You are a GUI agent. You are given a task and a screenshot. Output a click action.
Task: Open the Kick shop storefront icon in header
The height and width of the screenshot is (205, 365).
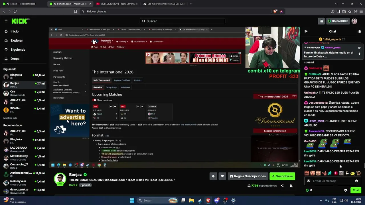(x=321, y=21)
